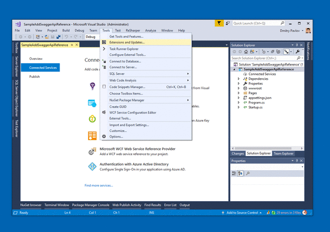This screenshot has height=232, width=330.
Task: Open the NuGet Package Manager submenu
Action: click(146, 100)
